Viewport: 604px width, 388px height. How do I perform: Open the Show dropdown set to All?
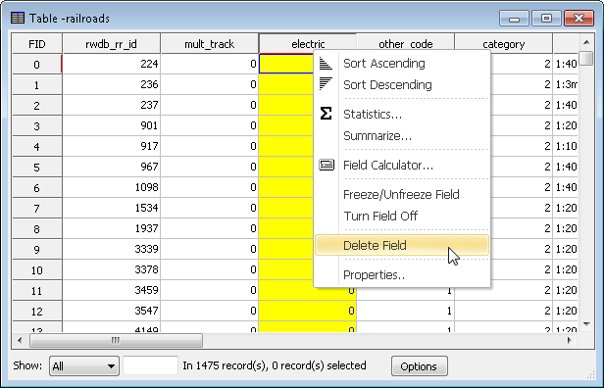(83, 365)
